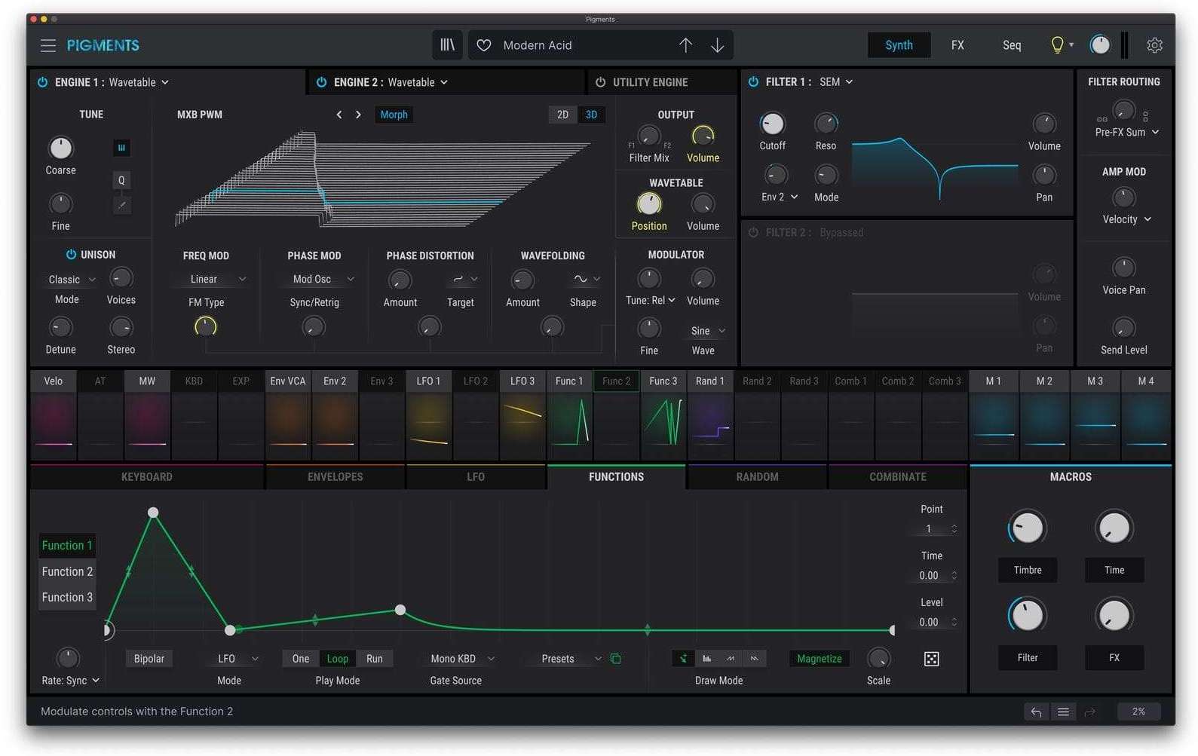Copy function with the copy icon
Screen dimensions: 1198x756
615,659
